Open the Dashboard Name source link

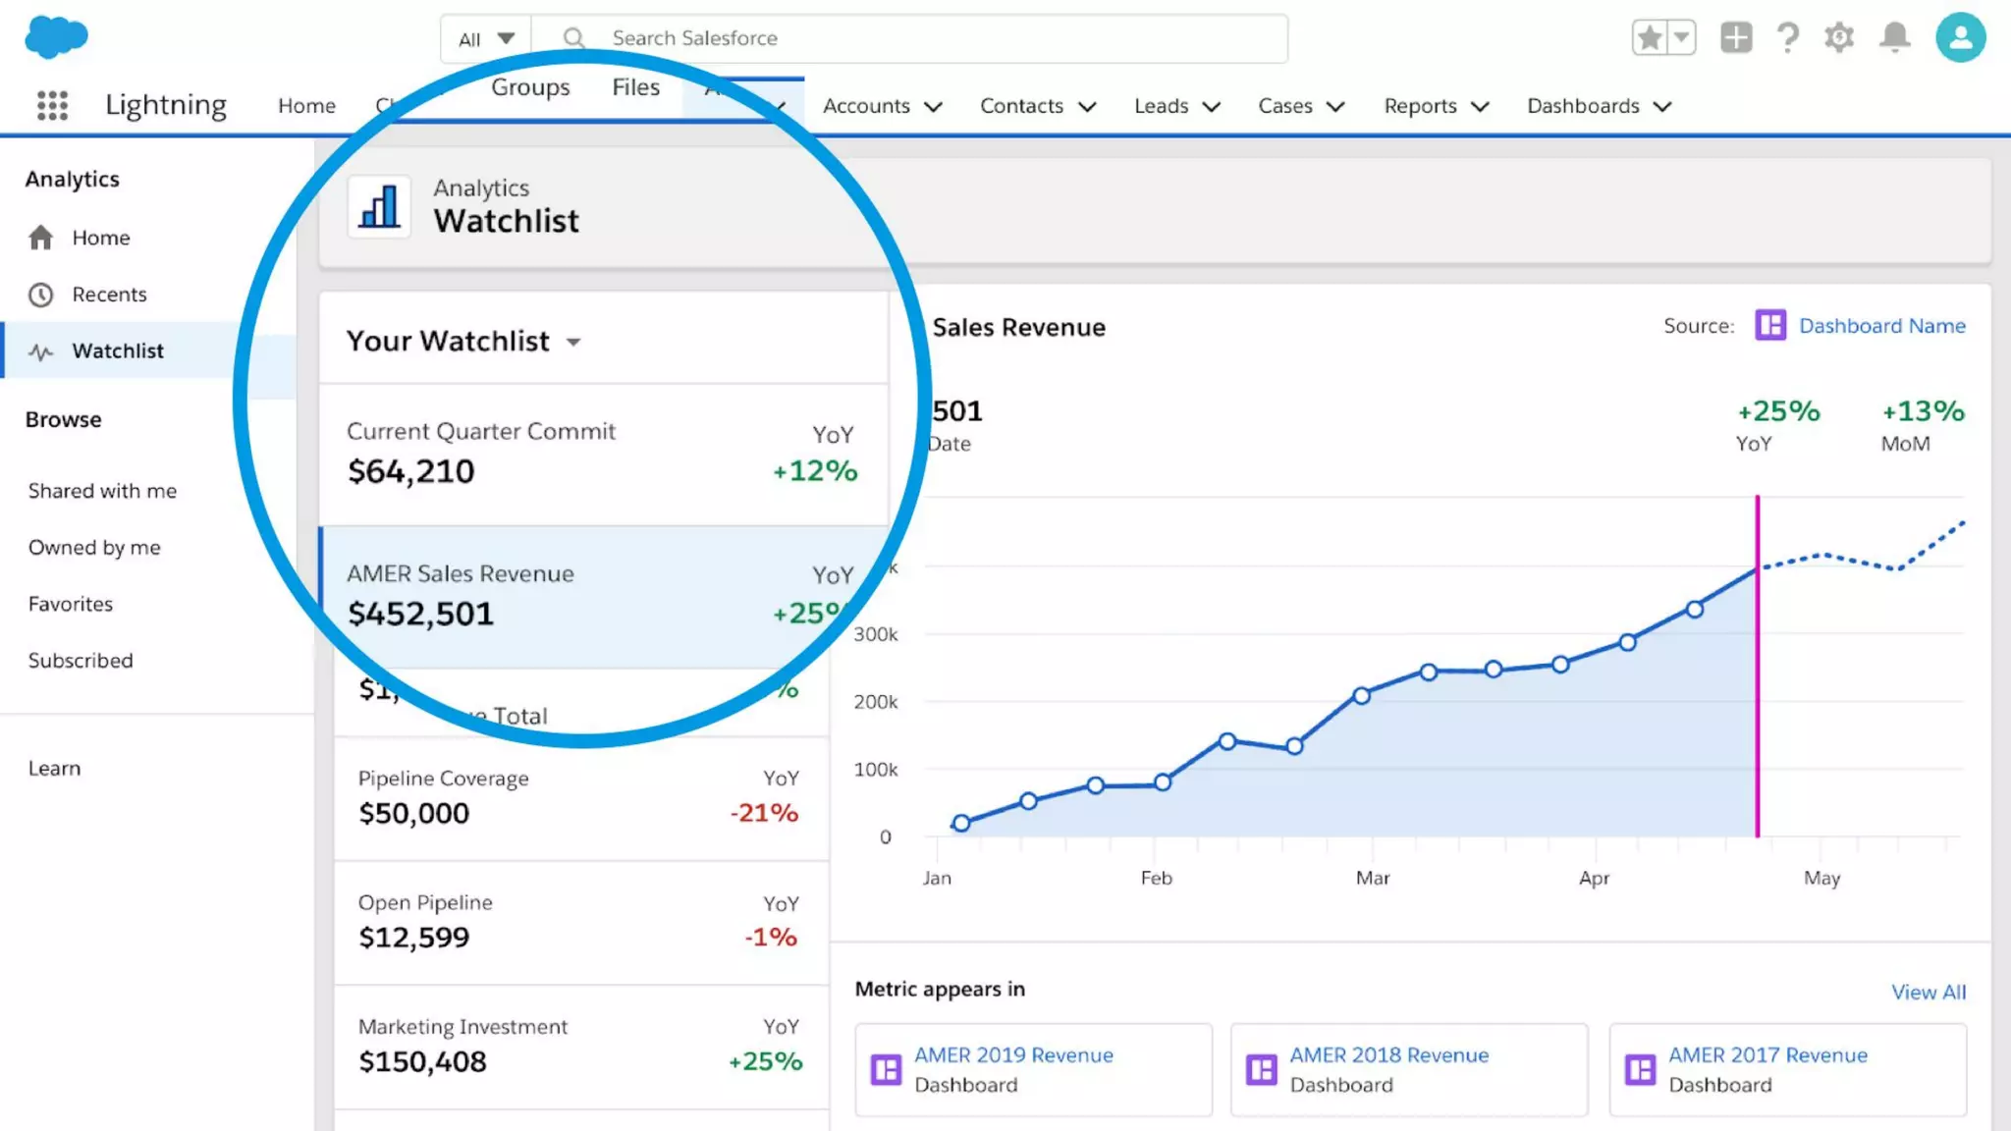tap(1881, 326)
